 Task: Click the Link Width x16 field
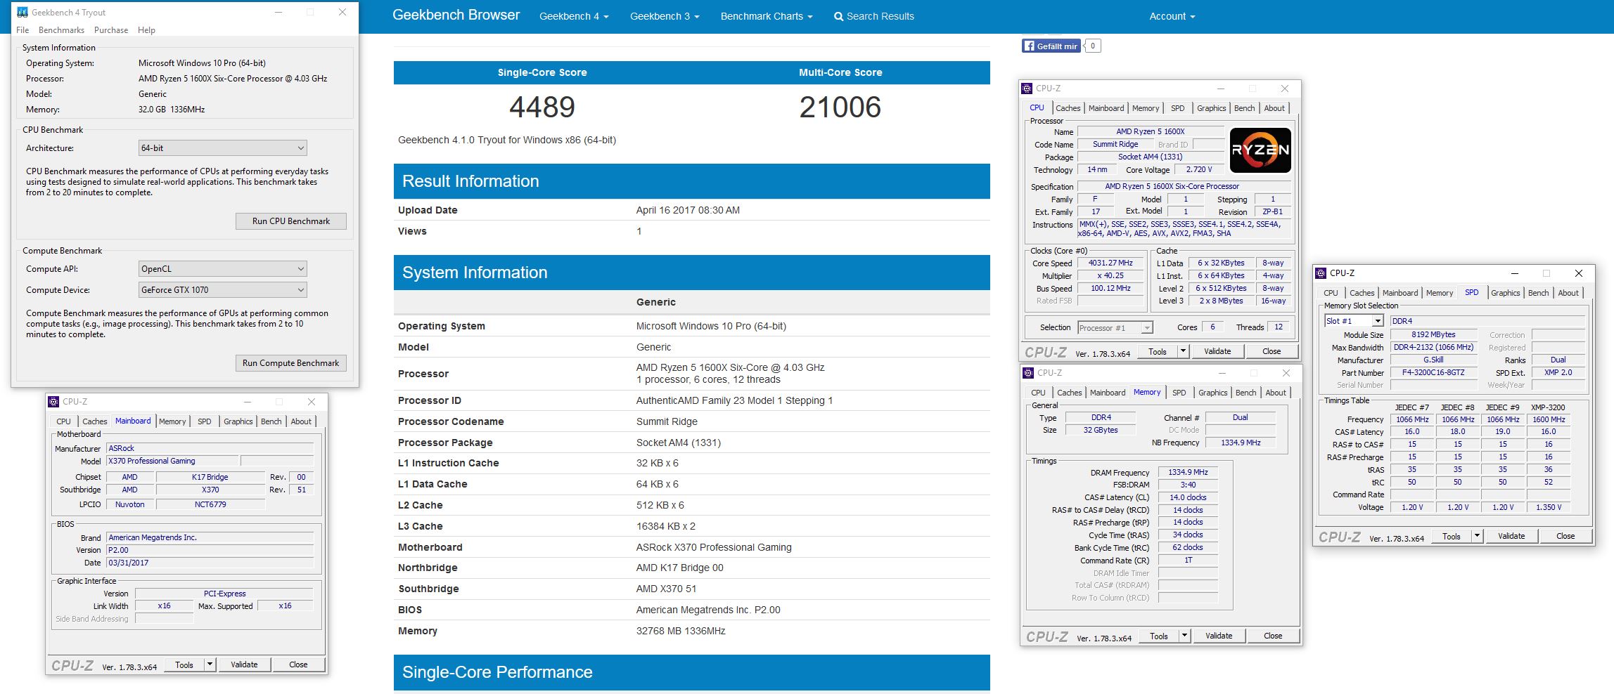tap(164, 606)
